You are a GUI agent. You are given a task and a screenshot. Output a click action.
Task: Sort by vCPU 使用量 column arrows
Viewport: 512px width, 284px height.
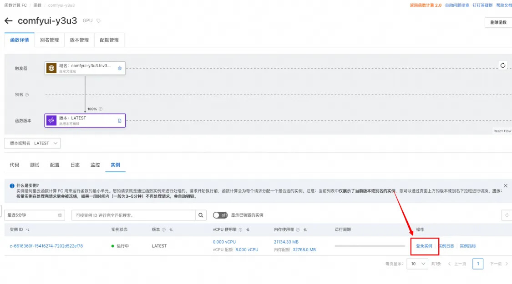tap(248, 230)
